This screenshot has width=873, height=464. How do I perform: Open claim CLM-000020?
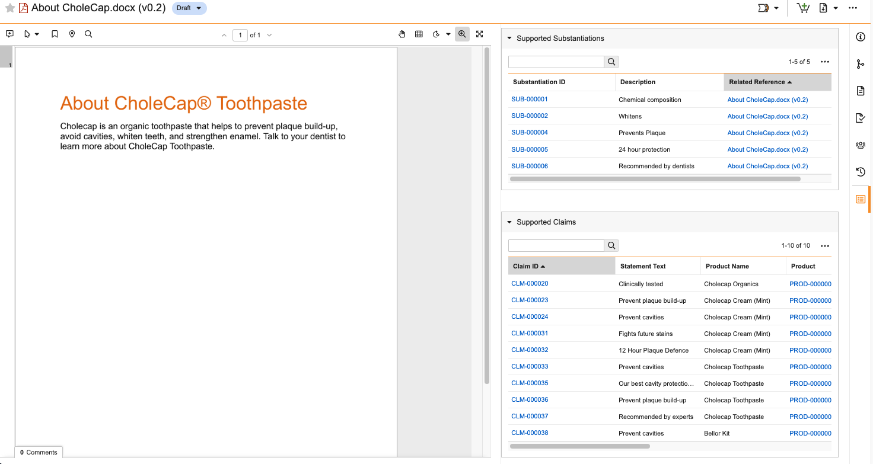point(530,283)
